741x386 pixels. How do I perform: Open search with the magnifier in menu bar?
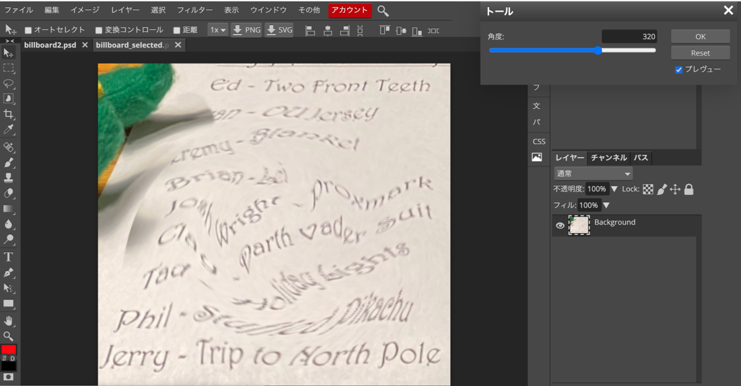(x=383, y=10)
